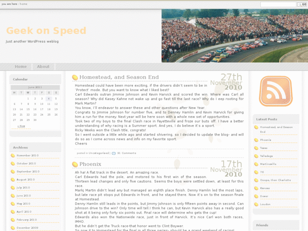Open October 2010 archive
Viewport: 308px width, 231px height.
coord(26,163)
